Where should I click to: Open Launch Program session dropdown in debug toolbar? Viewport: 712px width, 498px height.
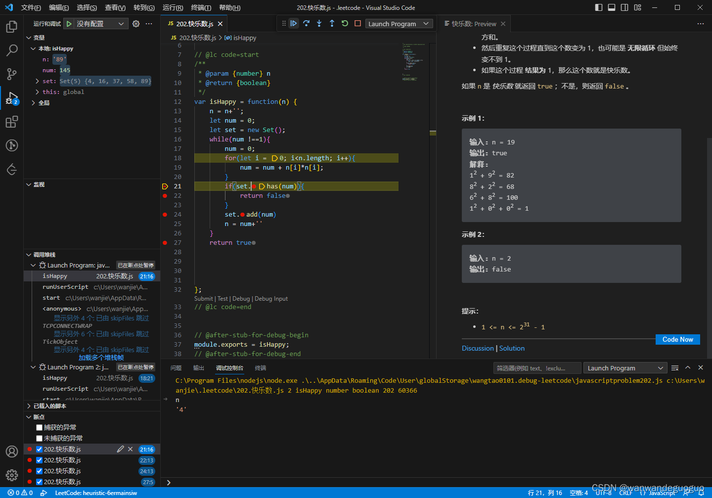[x=399, y=24]
